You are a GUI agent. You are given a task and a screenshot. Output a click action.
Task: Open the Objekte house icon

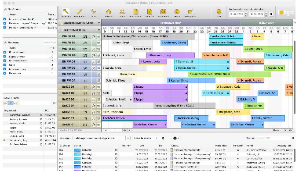pos(109,12)
